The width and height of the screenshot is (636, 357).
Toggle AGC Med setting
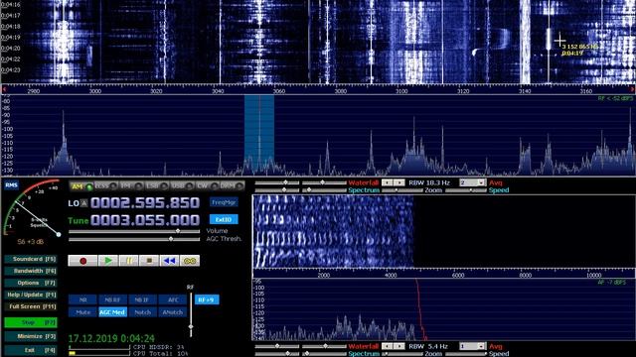tap(112, 312)
